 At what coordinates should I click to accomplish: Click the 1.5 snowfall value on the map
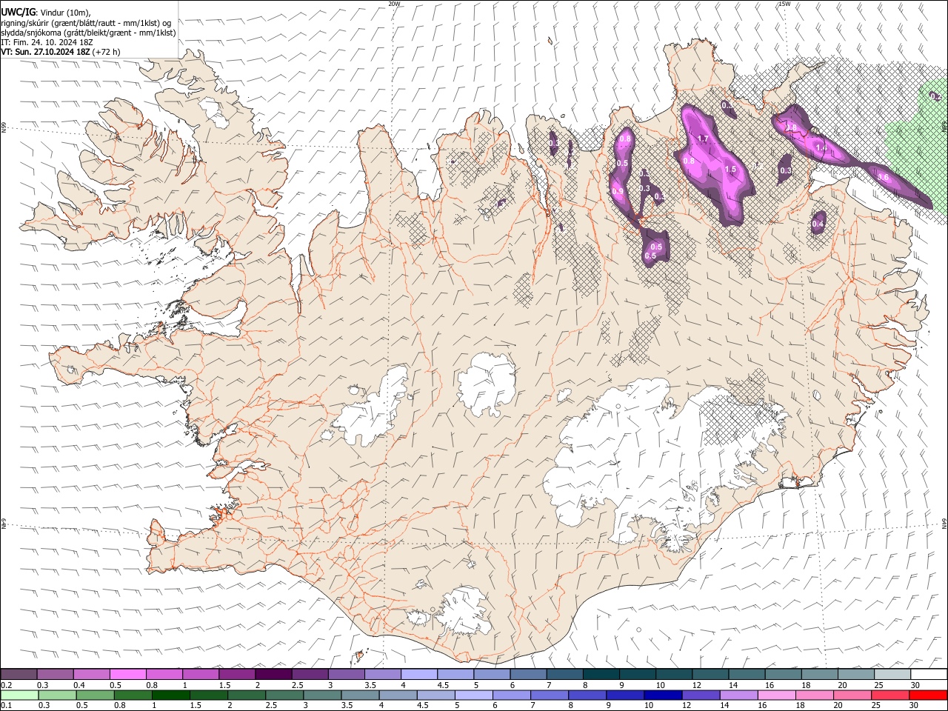731,170
